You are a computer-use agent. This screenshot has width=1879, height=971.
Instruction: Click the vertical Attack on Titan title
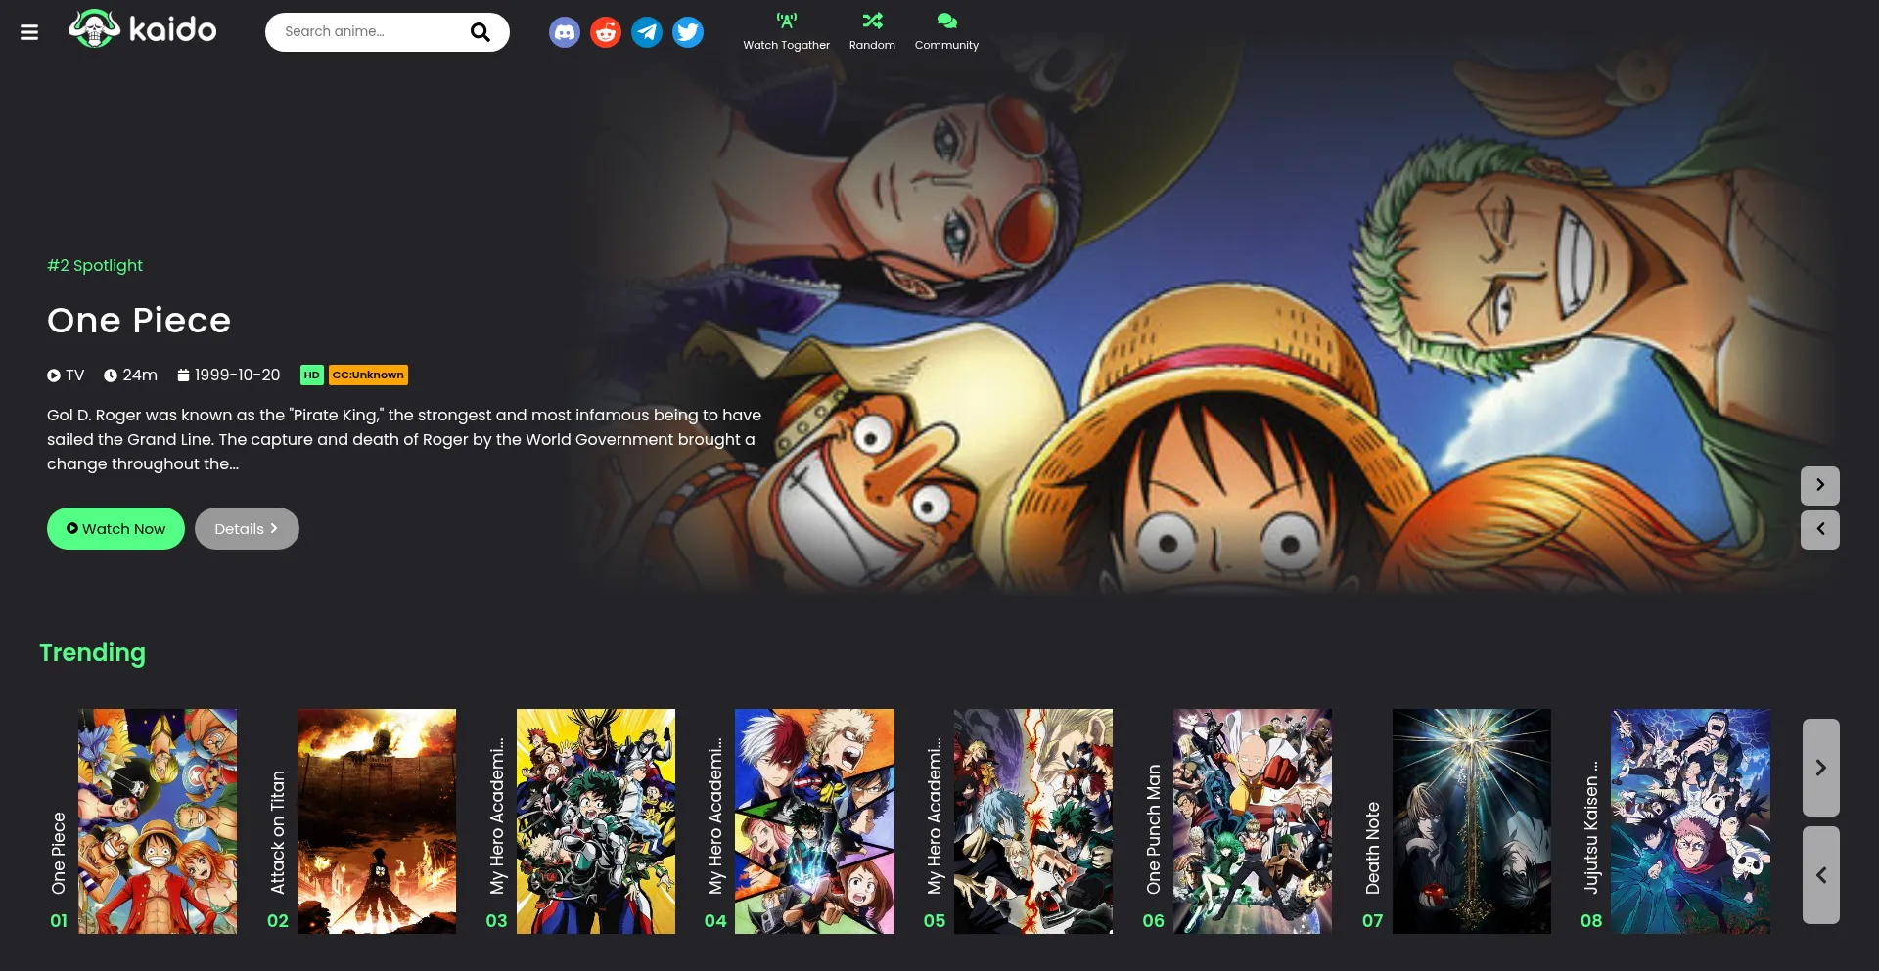pos(278,832)
